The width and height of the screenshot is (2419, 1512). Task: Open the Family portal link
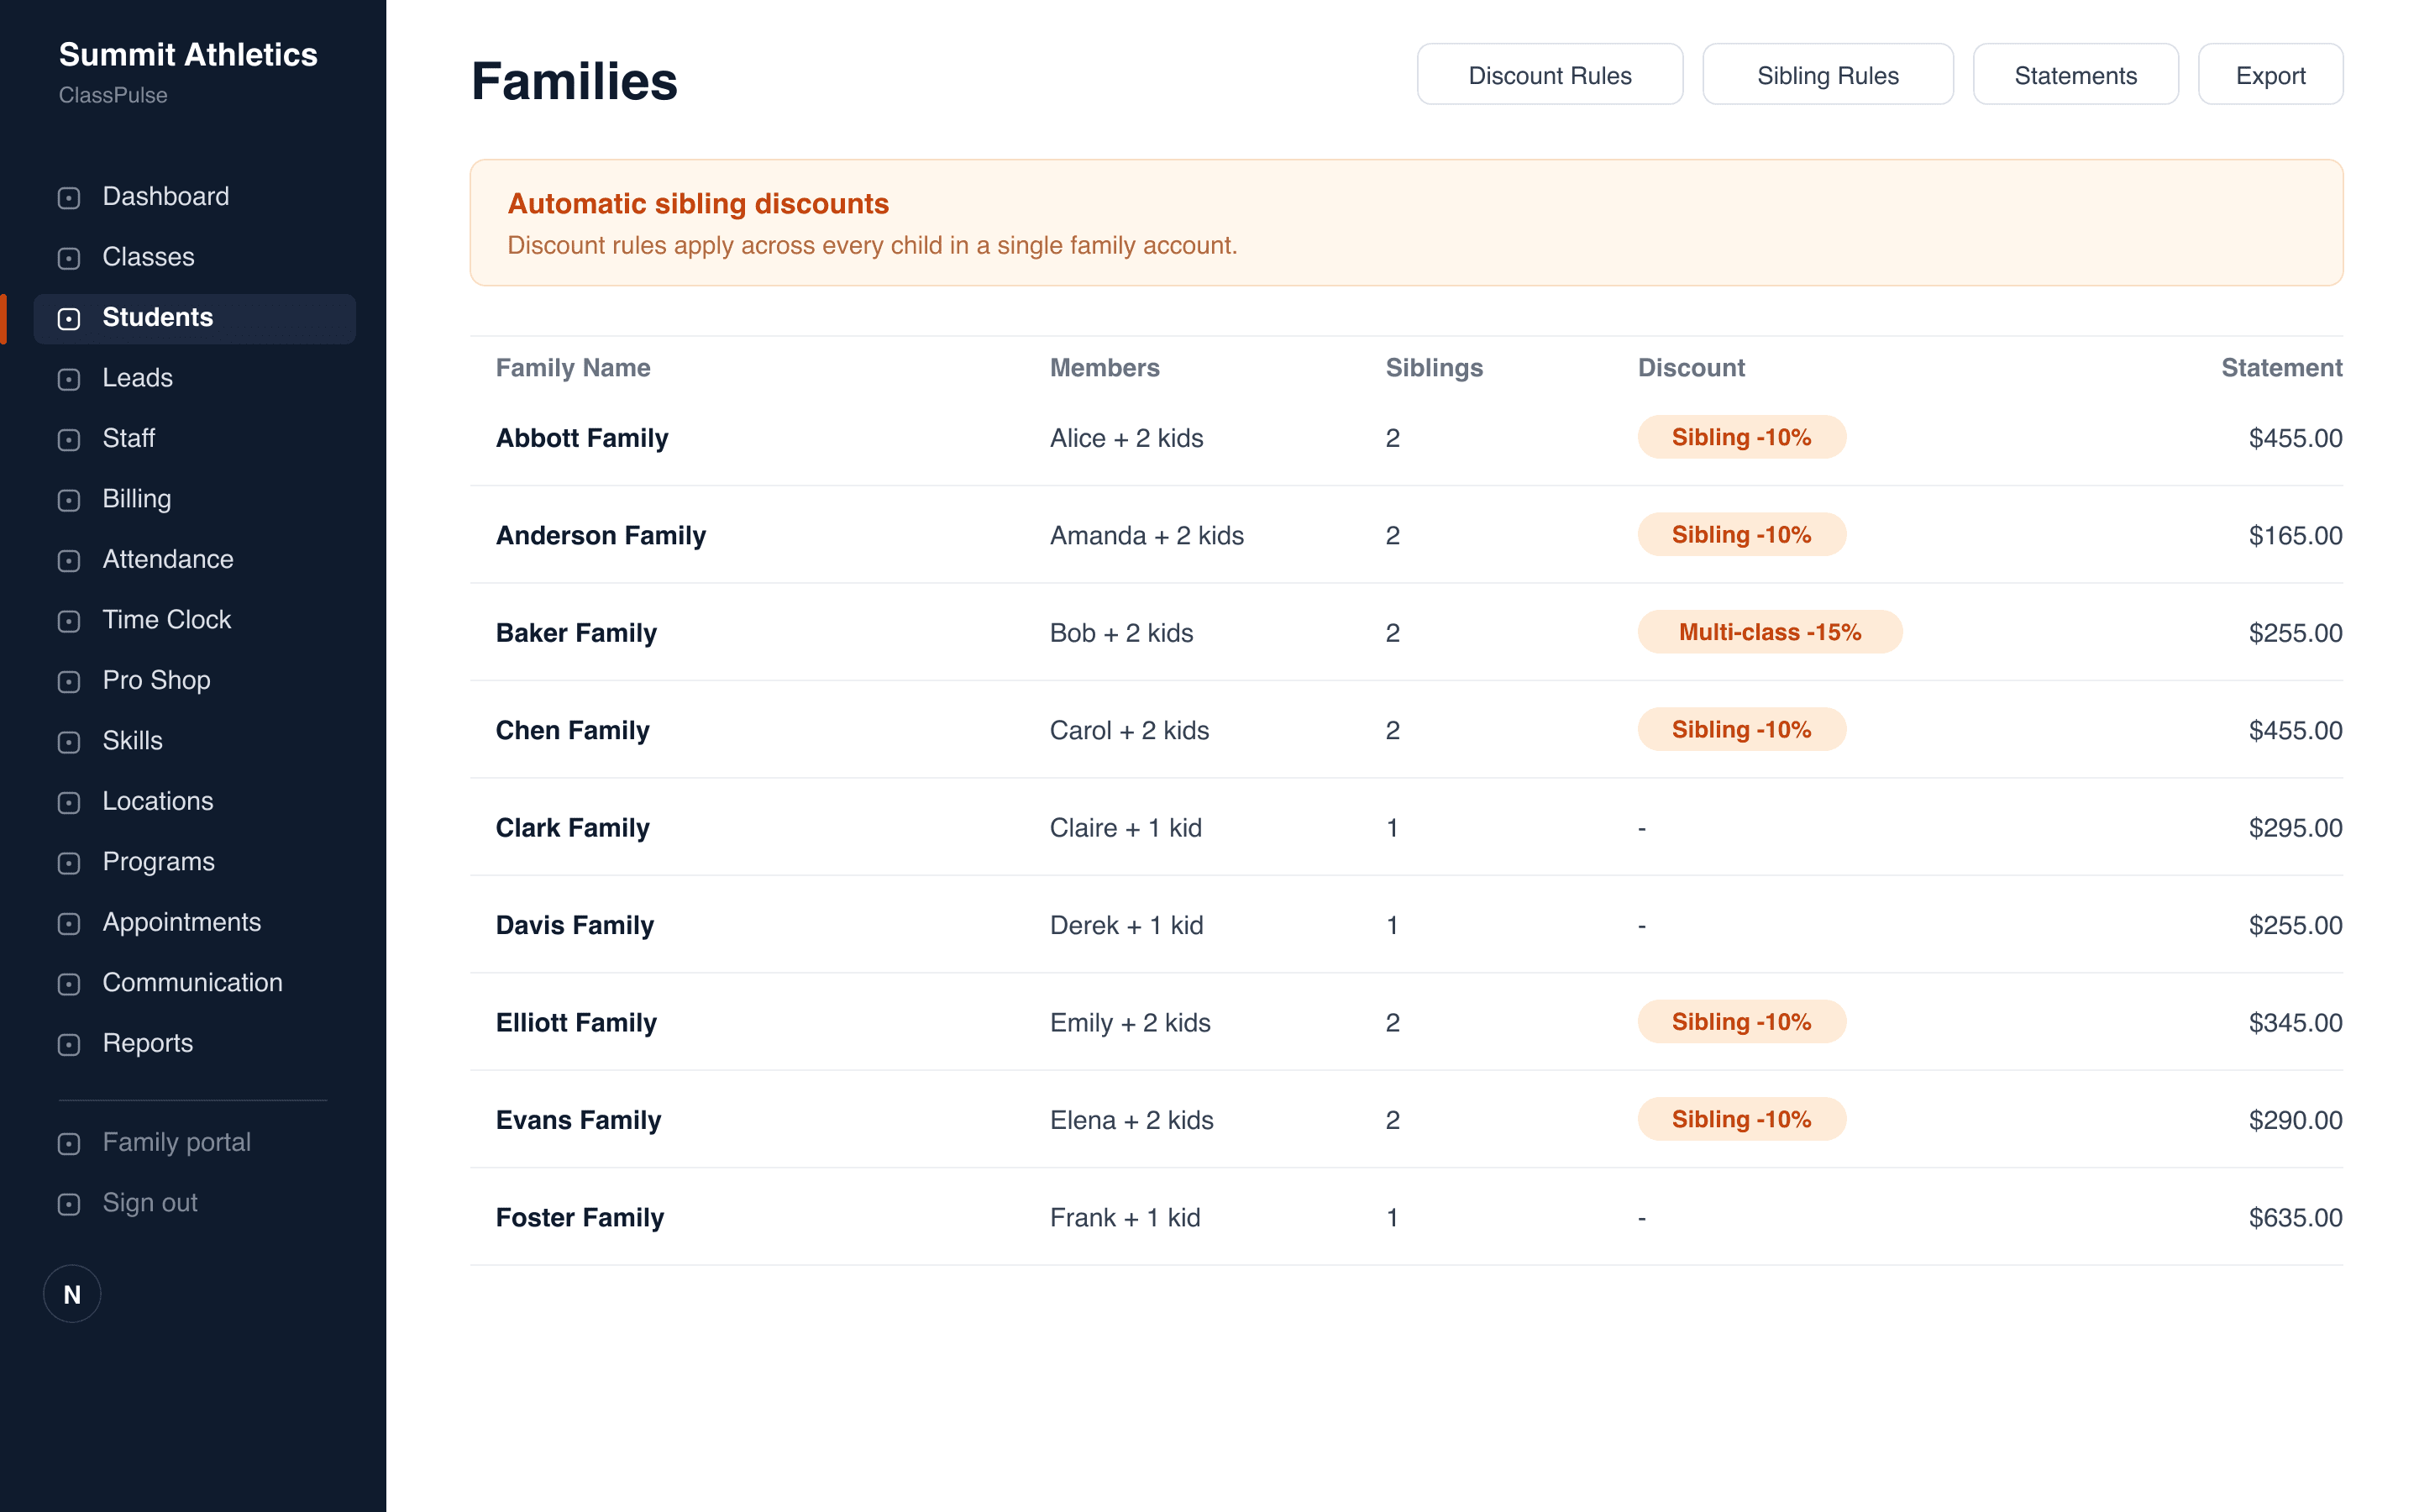point(195,1143)
